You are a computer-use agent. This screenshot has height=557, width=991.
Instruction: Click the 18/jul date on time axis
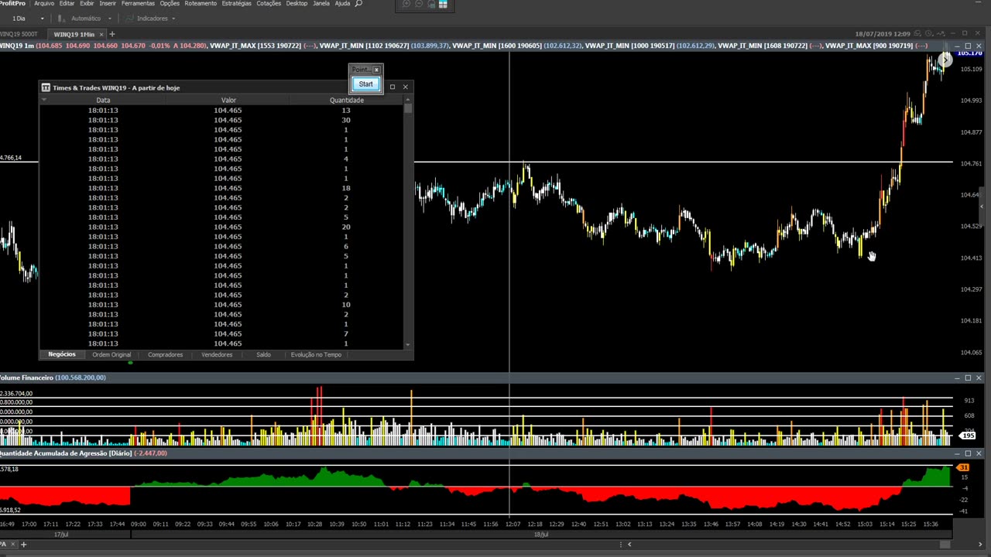click(541, 534)
